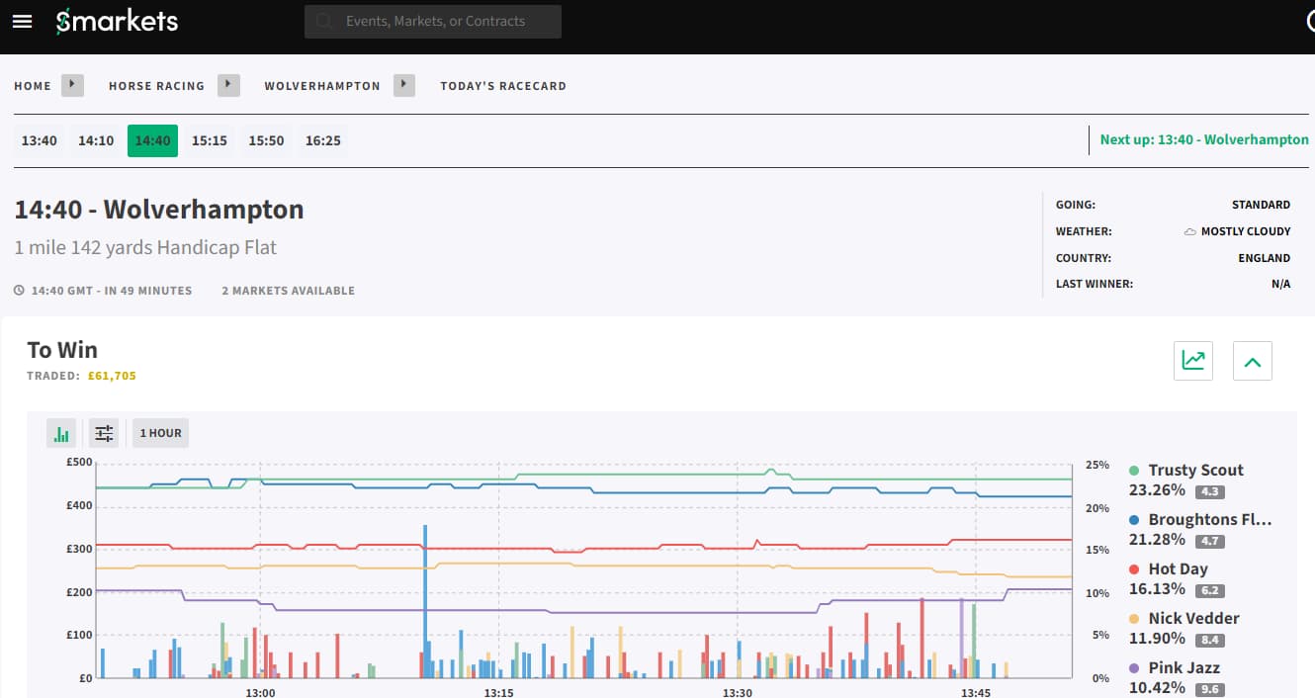Toggle the volume bar chart icon
Screen dimensions: 1315x698
tap(62, 433)
